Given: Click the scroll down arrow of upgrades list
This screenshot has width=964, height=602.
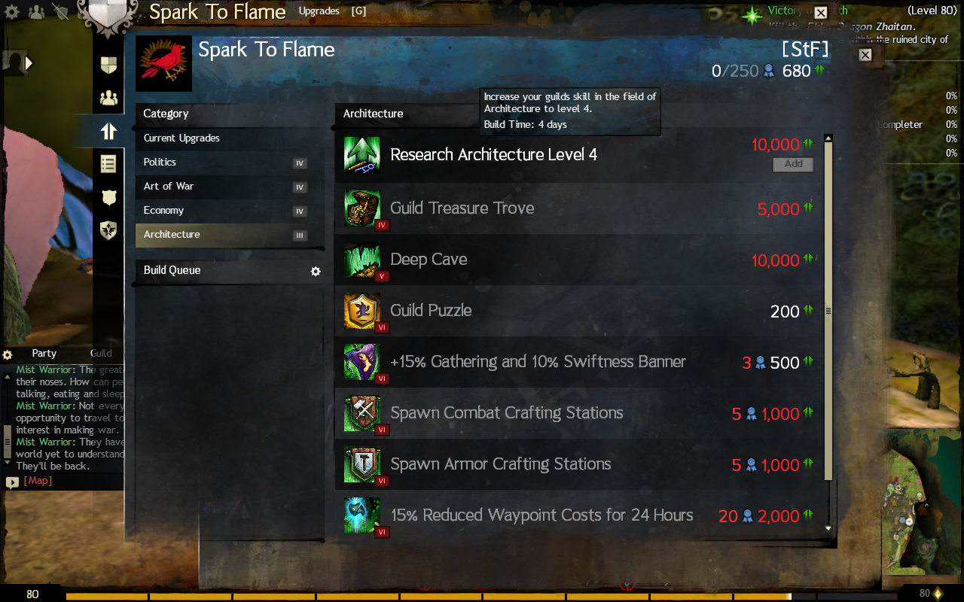Looking at the screenshot, I should click(x=828, y=528).
